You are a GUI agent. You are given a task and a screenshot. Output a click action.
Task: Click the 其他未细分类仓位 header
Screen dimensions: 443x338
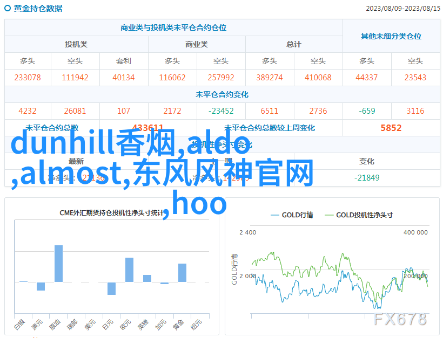click(391, 36)
